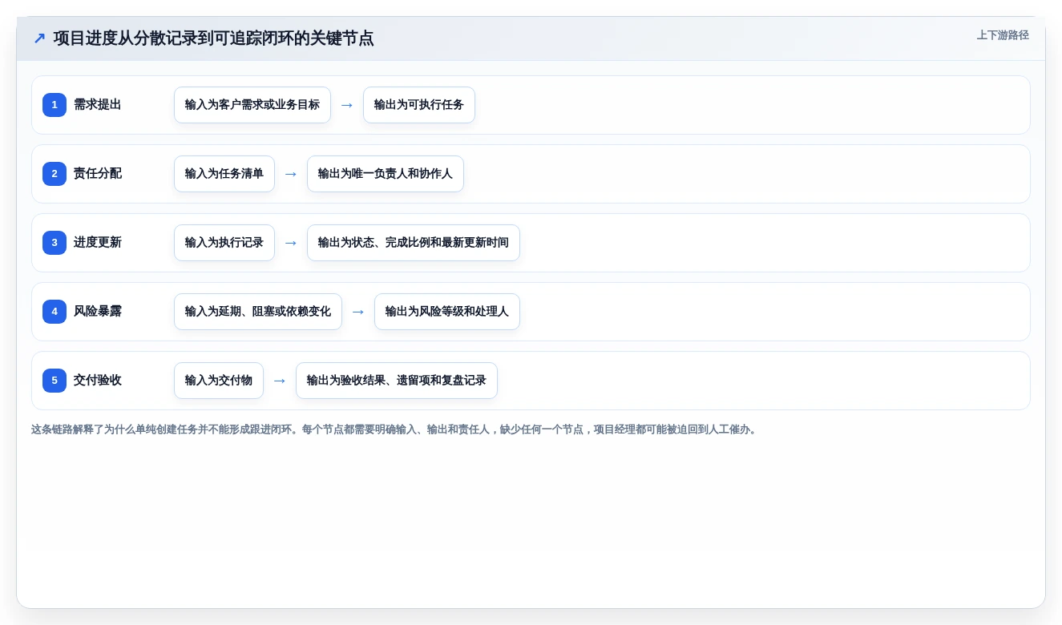Image resolution: width=1062 pixels, height=625 pixels.
Task: Click the 输出为风险等级和处理人 chip
Action: pos(447,312)
